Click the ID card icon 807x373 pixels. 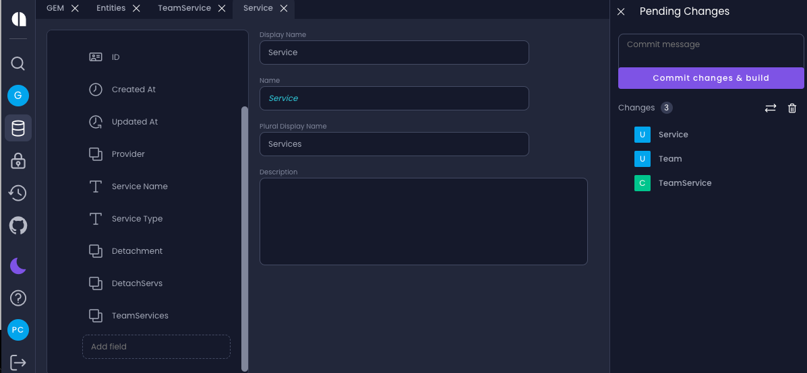pyautogui.click(x=96, y=57)
